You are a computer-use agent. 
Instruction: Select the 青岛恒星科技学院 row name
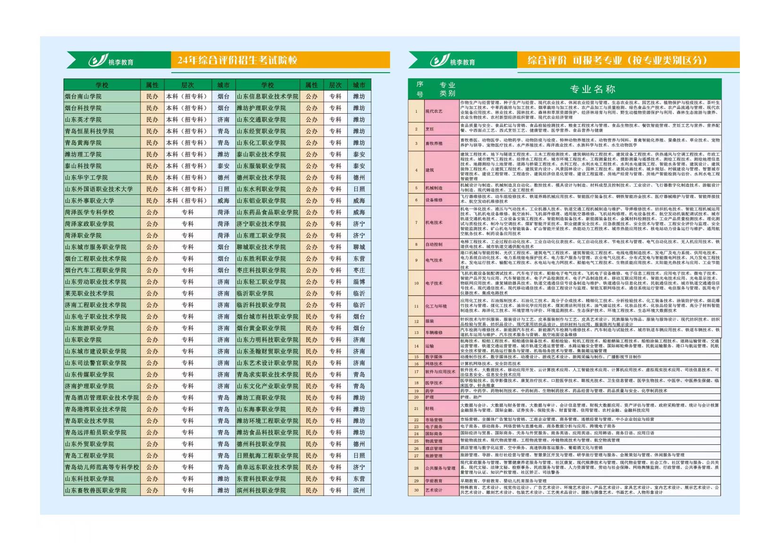(x=102, y=131)
